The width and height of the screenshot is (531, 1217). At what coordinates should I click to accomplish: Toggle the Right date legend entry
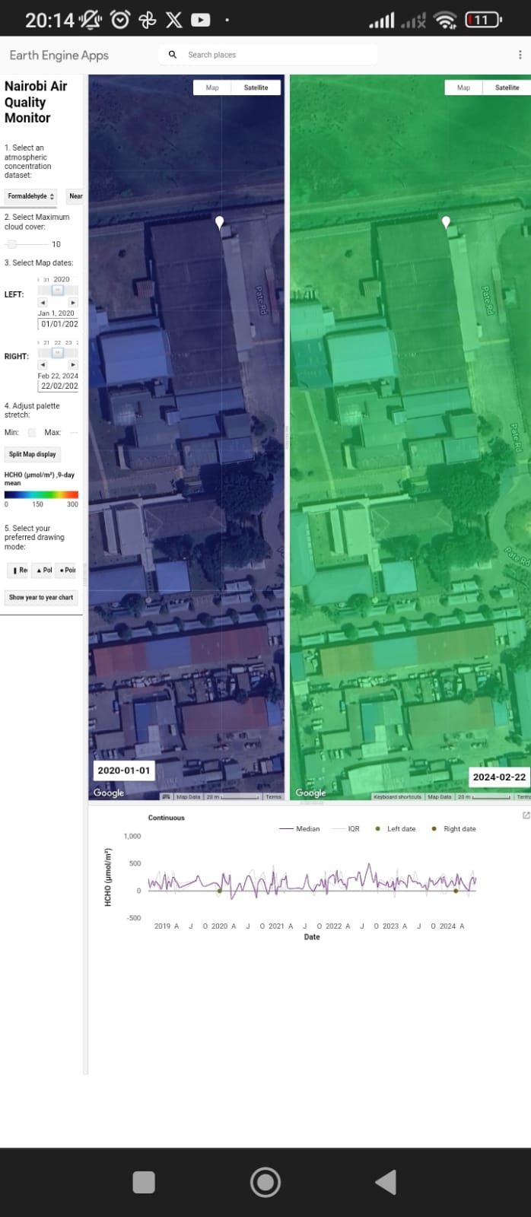tap(453, 829)
